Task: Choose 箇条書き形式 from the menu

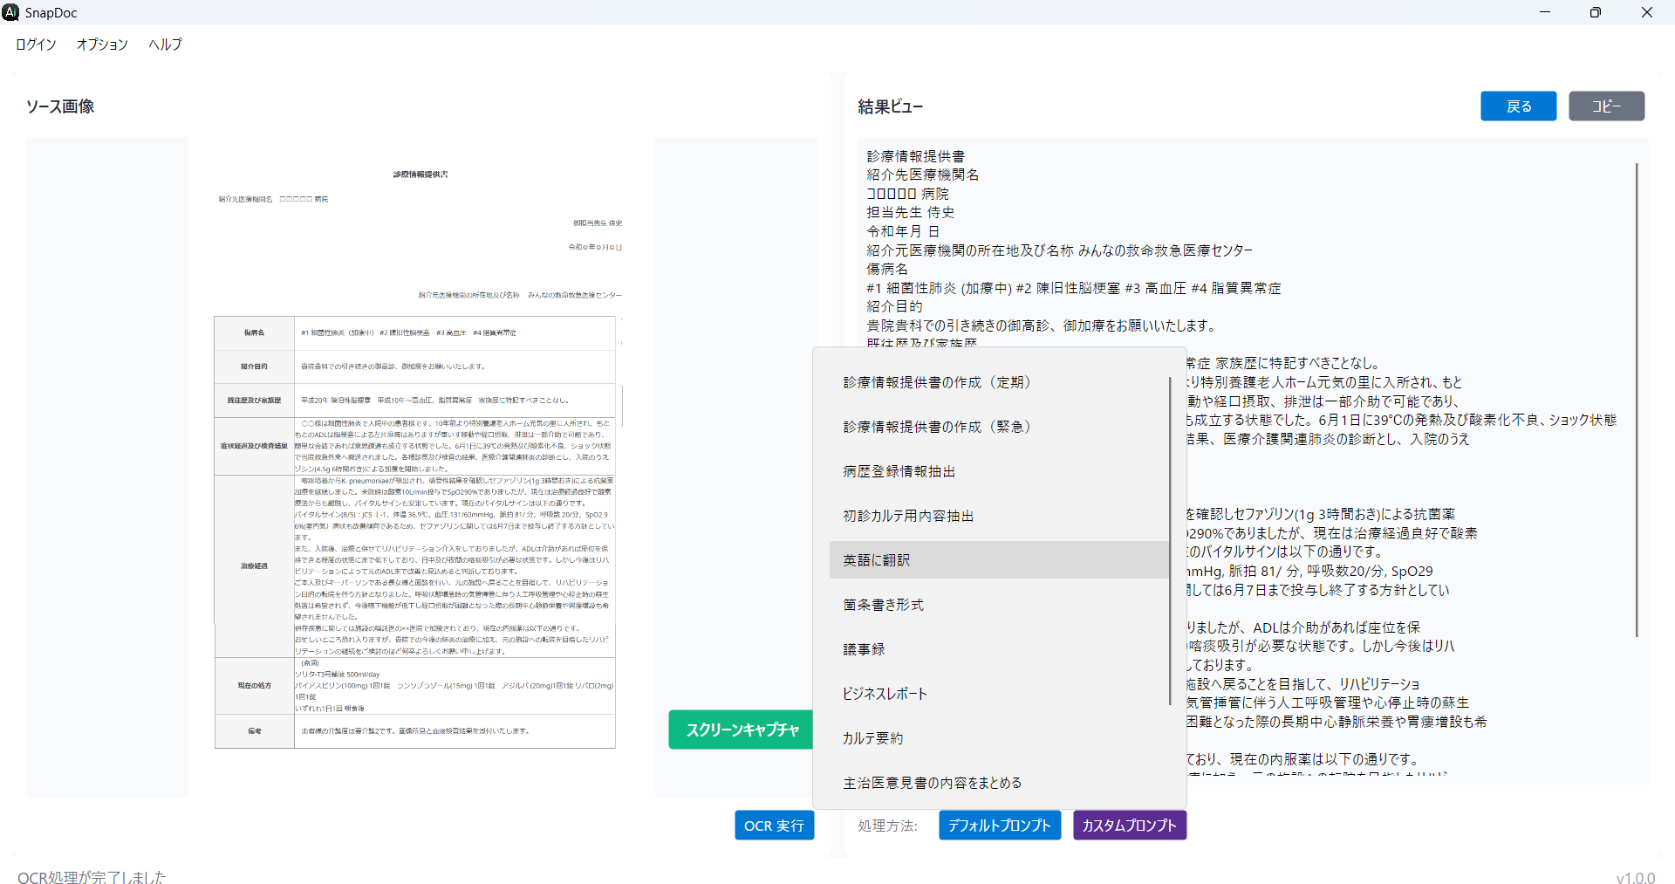Action: [x=883, y=605]
